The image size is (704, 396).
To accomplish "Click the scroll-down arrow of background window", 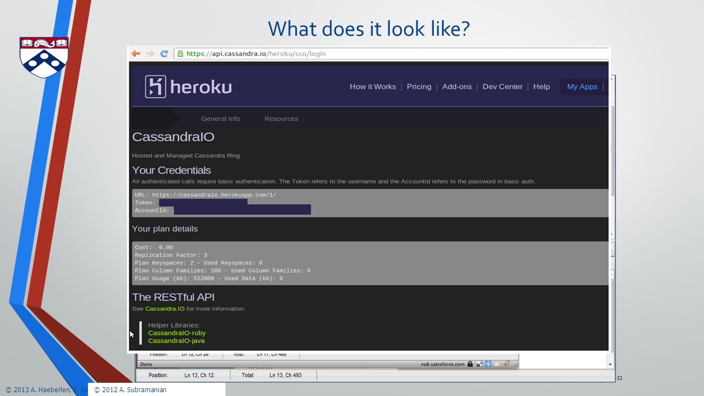I will click(610, 364).
